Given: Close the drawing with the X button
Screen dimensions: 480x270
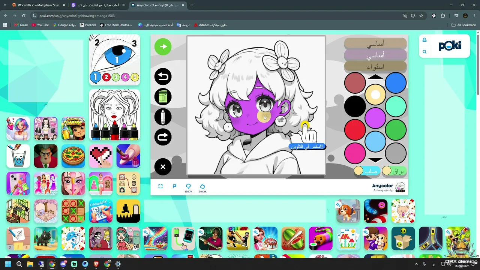Looking at the screenshot, I should click(163, 166).
